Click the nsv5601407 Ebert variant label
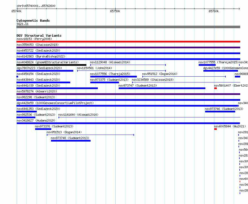Screen dimensions: 248x204 231,85
